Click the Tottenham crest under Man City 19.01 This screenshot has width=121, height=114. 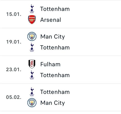32,47
